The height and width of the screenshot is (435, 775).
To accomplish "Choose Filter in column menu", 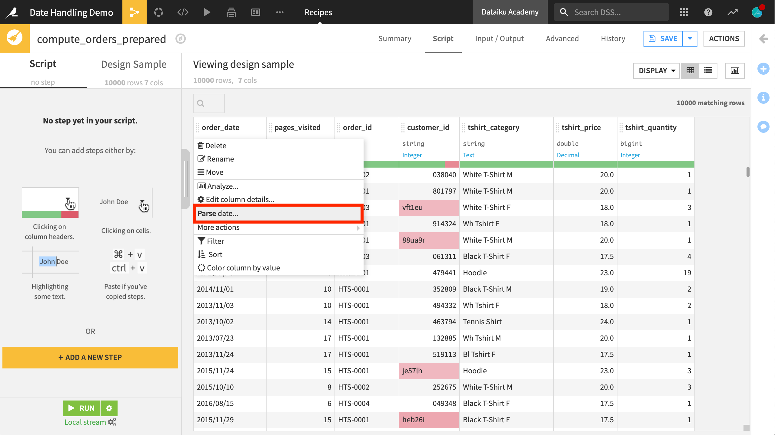I will [x=278, y=241].
